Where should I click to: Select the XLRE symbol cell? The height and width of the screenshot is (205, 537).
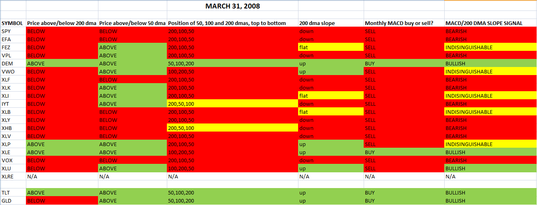[x=13, y=176]
